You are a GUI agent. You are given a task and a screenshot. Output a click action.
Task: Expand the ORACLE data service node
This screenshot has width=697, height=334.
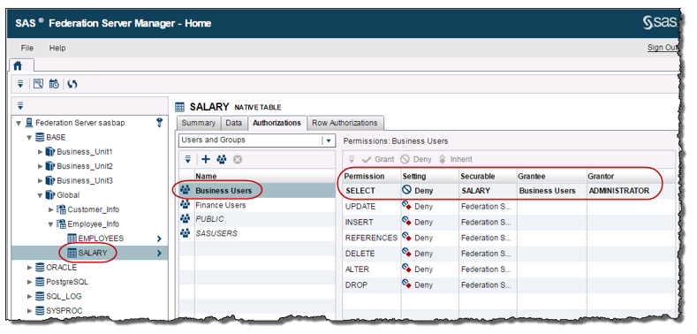(30, 268)
